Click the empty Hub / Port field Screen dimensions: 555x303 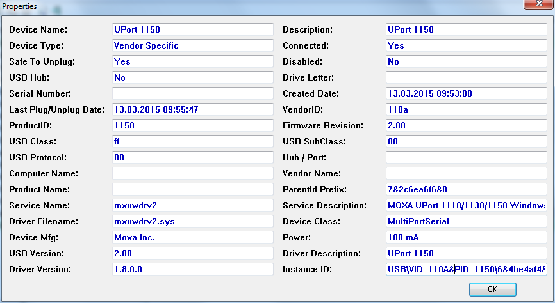466,157
